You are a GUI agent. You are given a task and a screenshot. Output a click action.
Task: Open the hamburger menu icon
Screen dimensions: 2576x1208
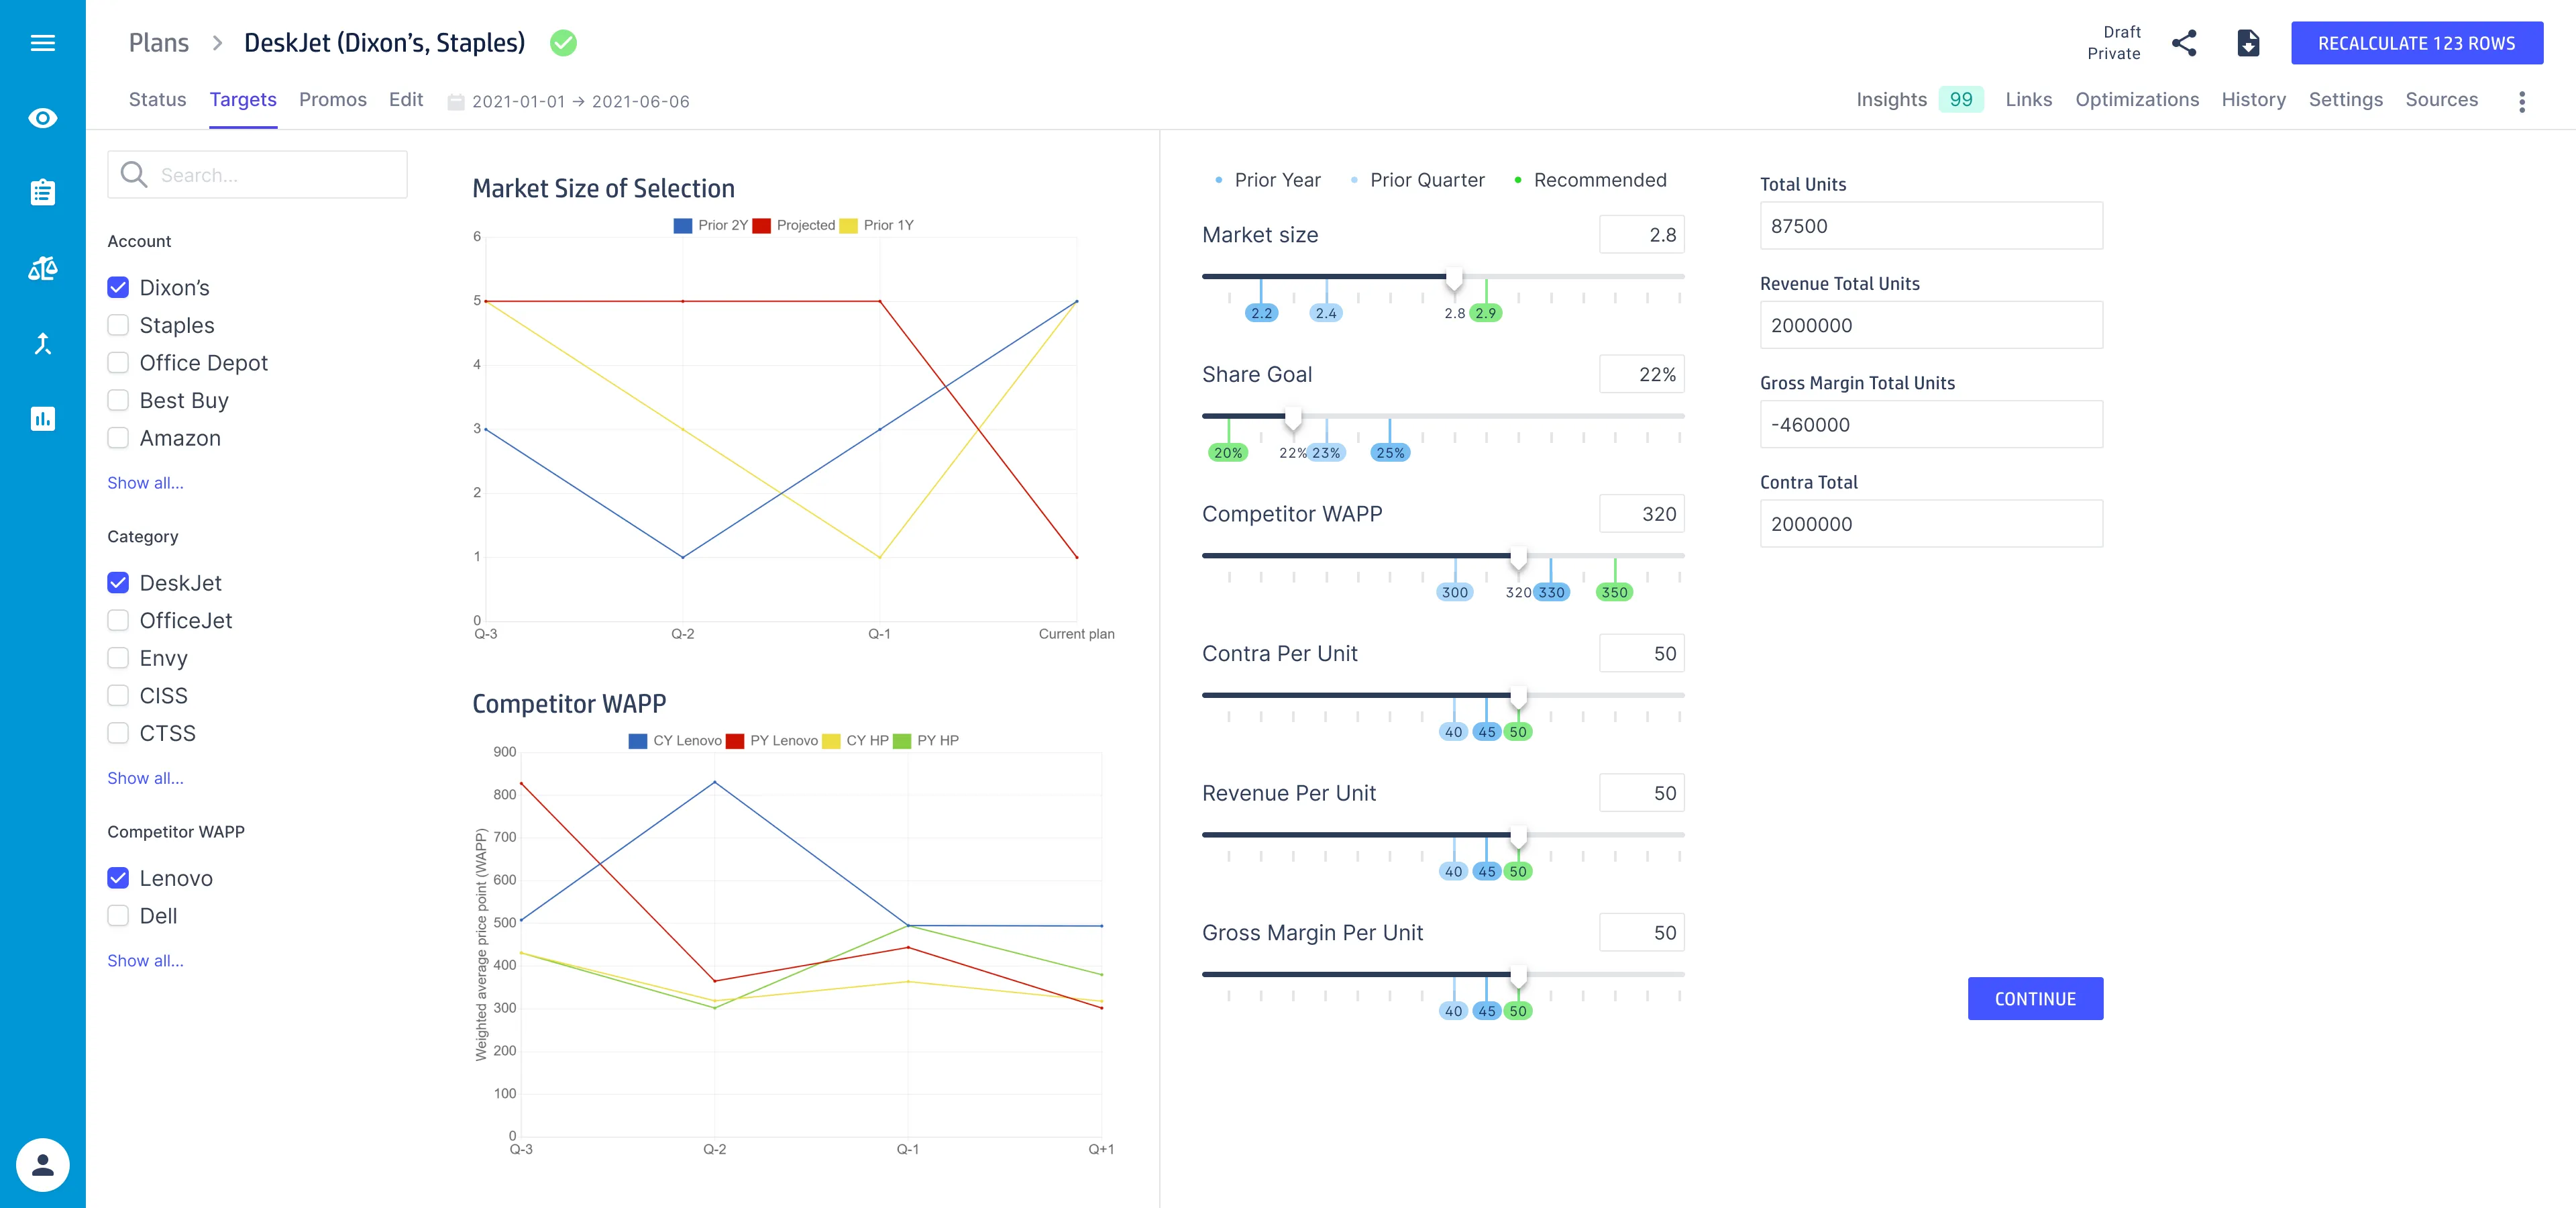pyautogui.click(x=42, y=43)
